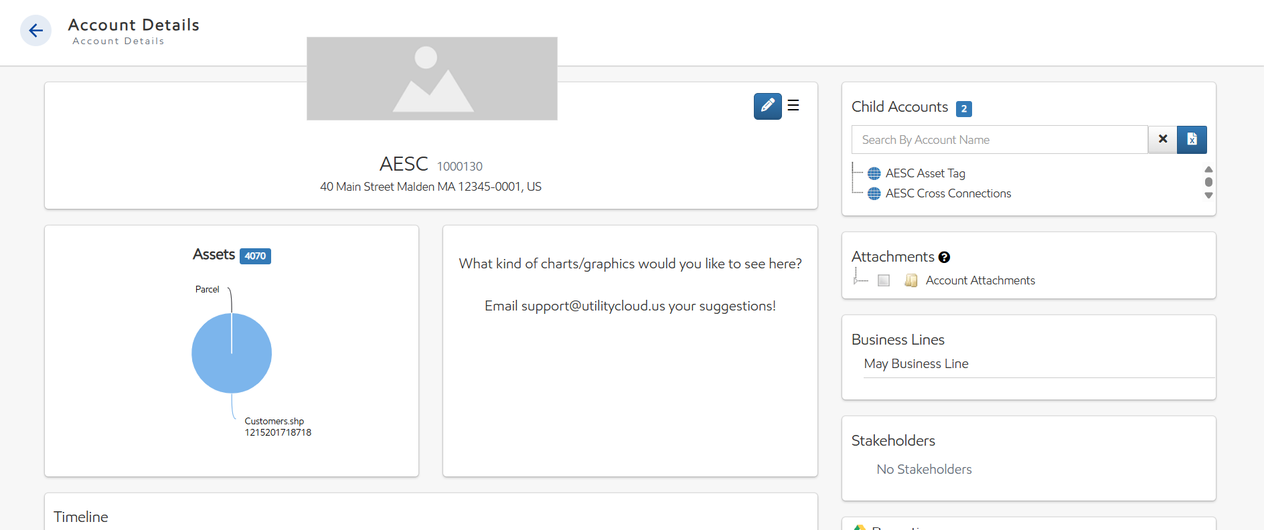Select the Account Attachments folder label
1264x530 pixels.
tap(980, 280)
